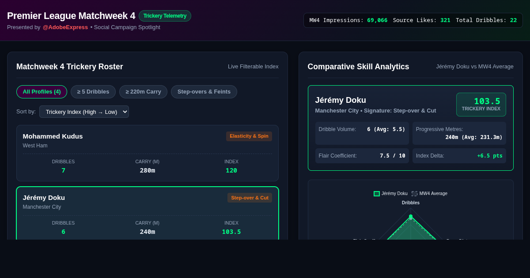Click the Progressive Metres stat tile

(x=459, y=133)
